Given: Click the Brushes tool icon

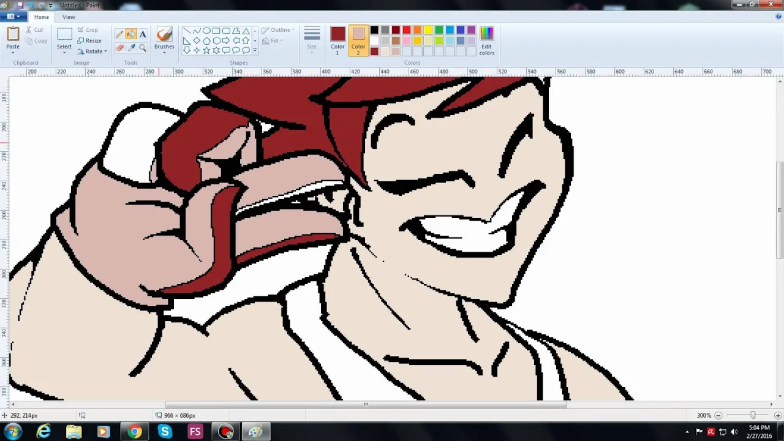Looking at the screenshot, I should [x=164, y=34].
